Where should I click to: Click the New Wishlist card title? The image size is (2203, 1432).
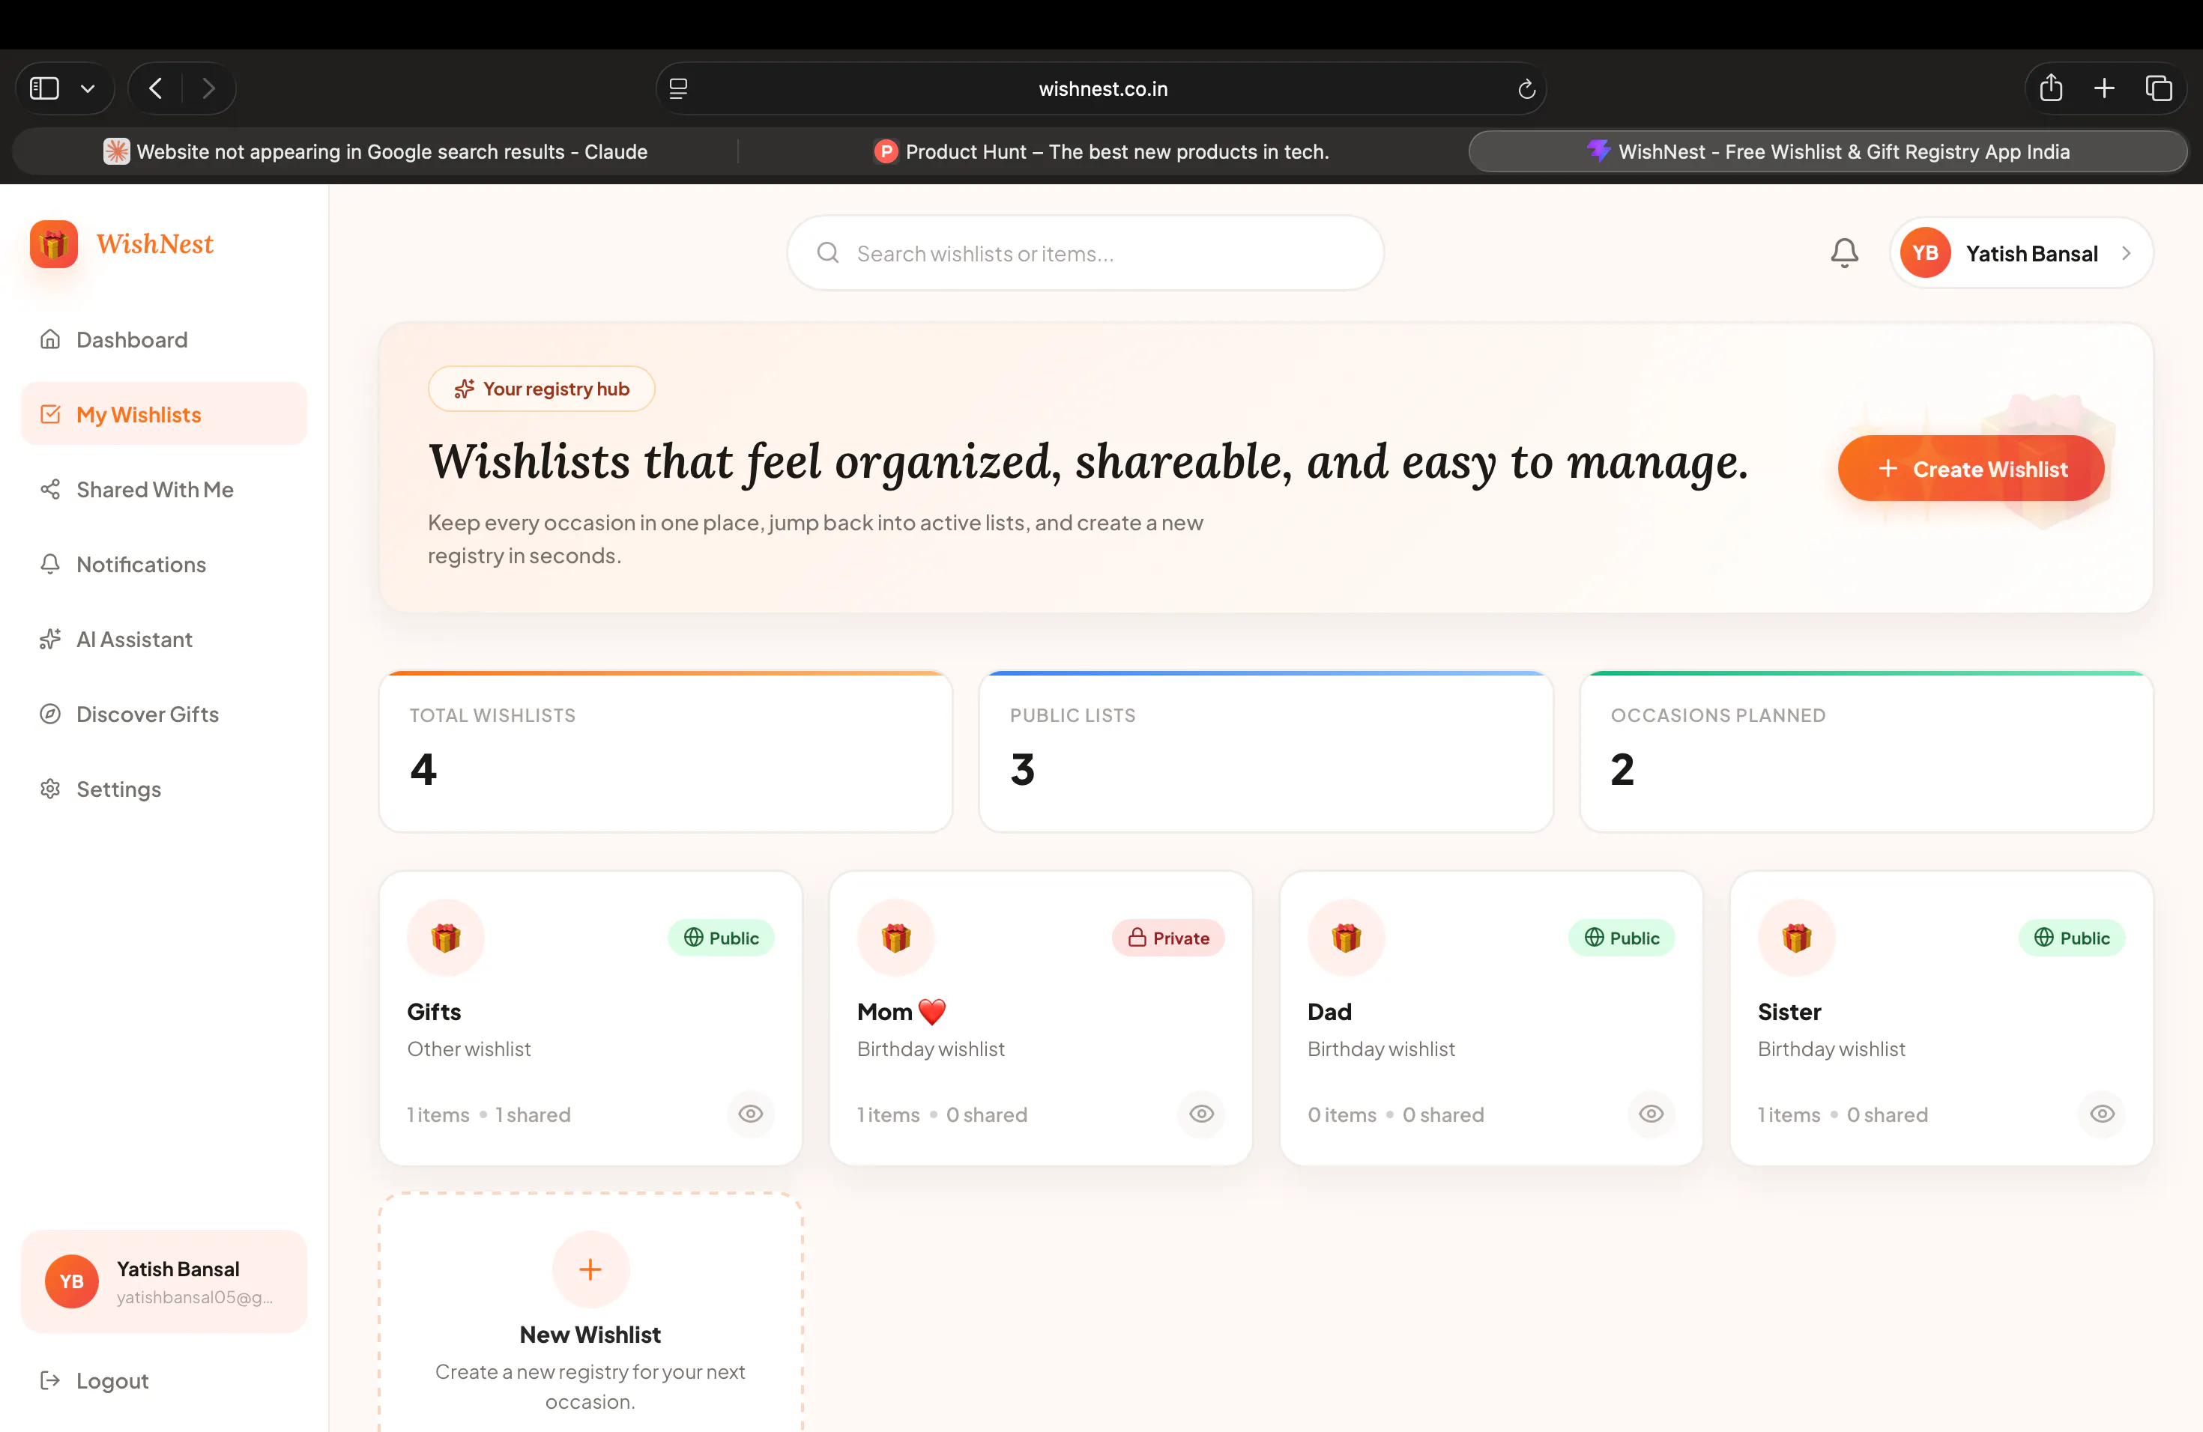point(590,1334)
